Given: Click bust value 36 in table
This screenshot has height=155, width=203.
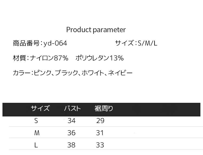Looking at the screenshot, I should [x=71, y=133].
